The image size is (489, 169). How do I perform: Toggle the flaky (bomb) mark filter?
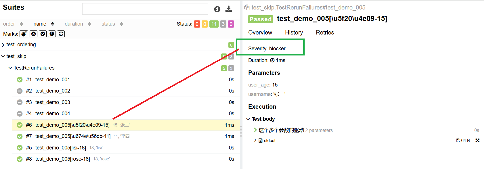point(24,34)
